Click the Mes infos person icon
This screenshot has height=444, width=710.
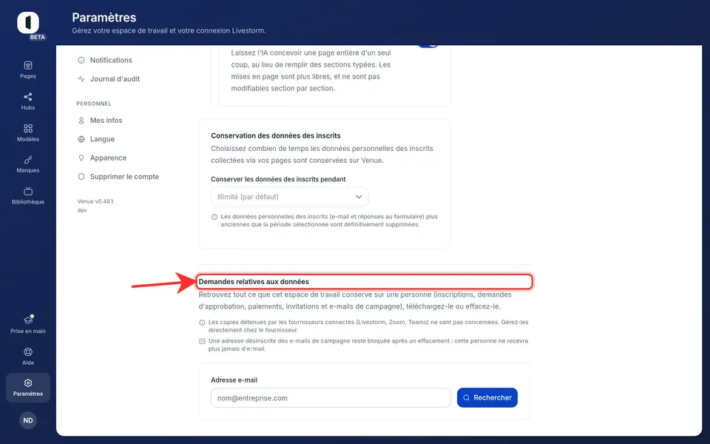(x=81, y=121)
